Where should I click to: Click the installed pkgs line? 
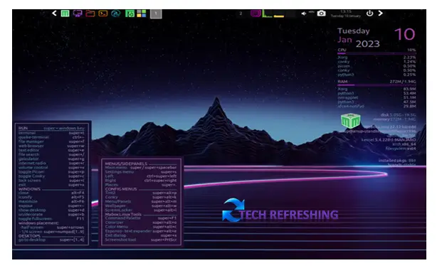pos(397,161)
